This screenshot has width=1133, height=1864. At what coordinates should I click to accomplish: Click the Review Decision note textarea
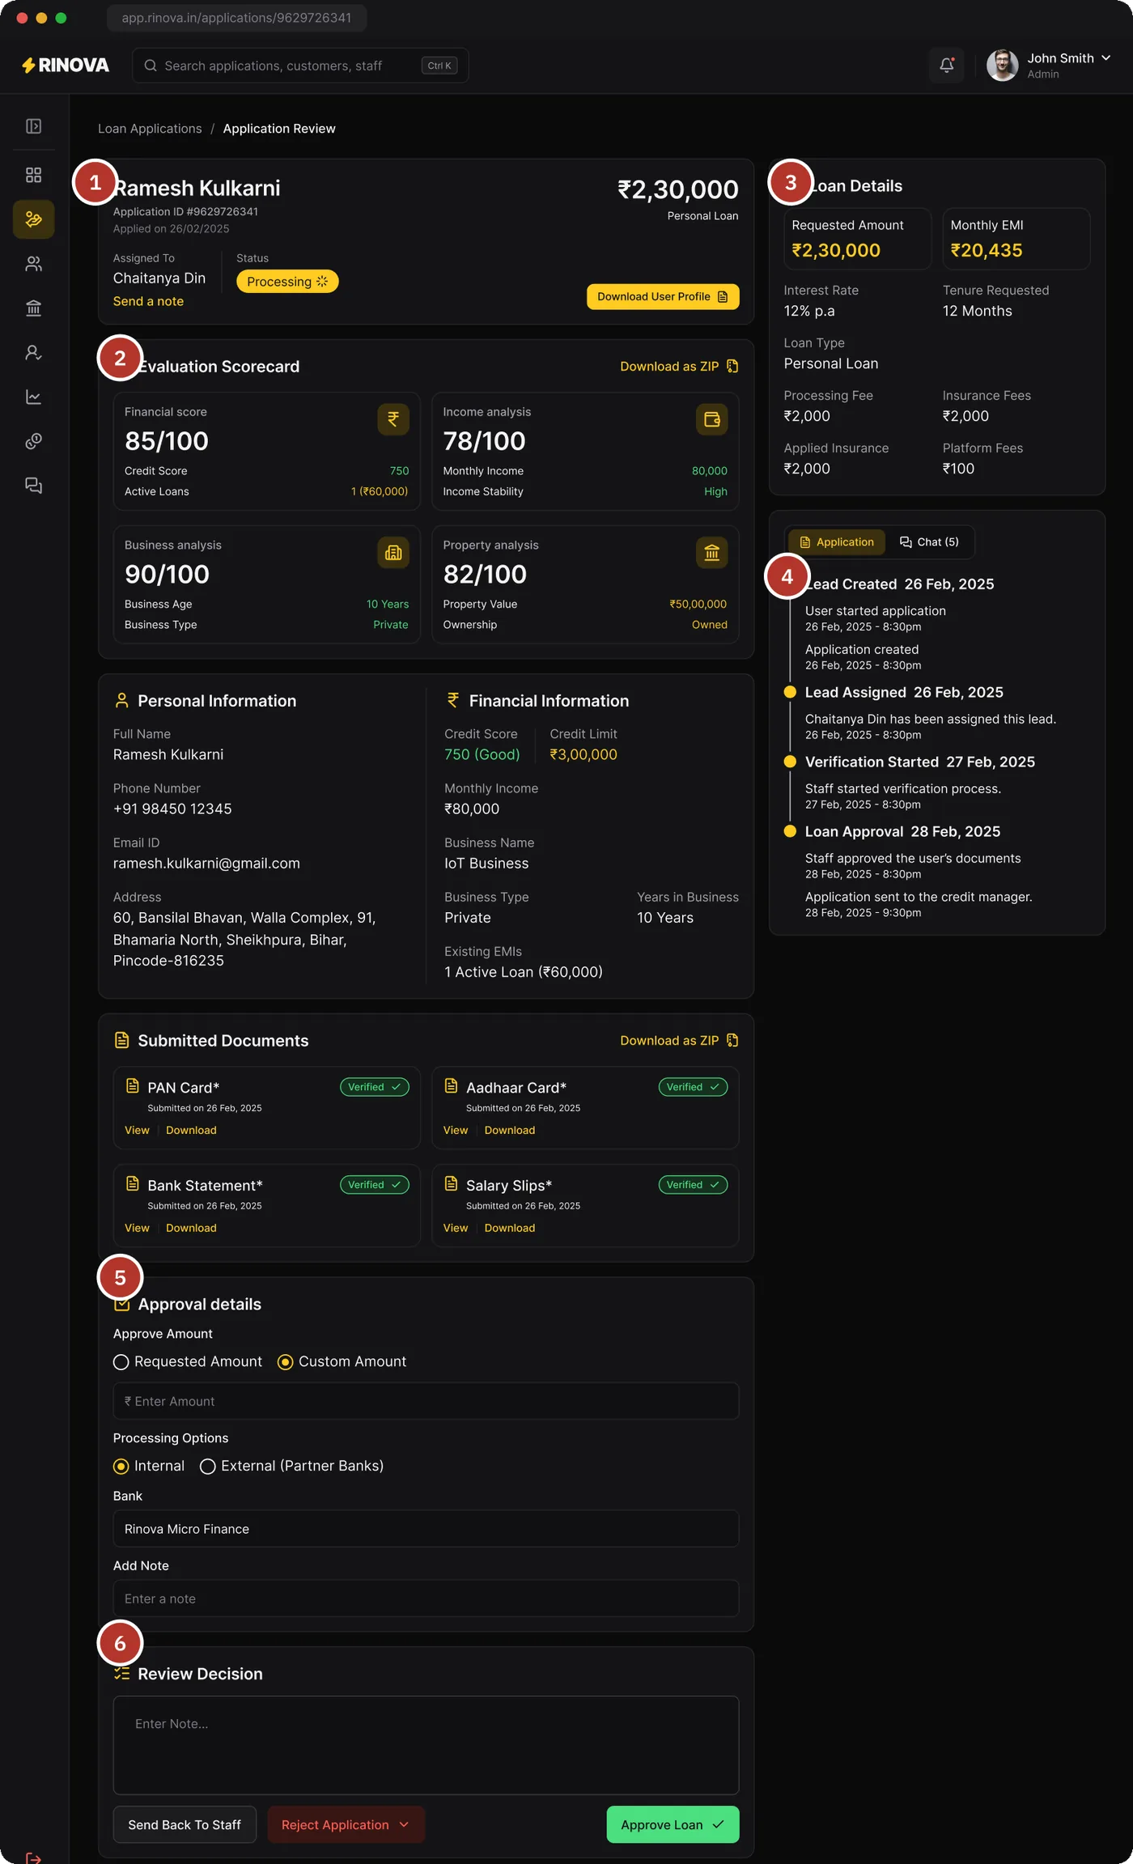point(426,1745)
